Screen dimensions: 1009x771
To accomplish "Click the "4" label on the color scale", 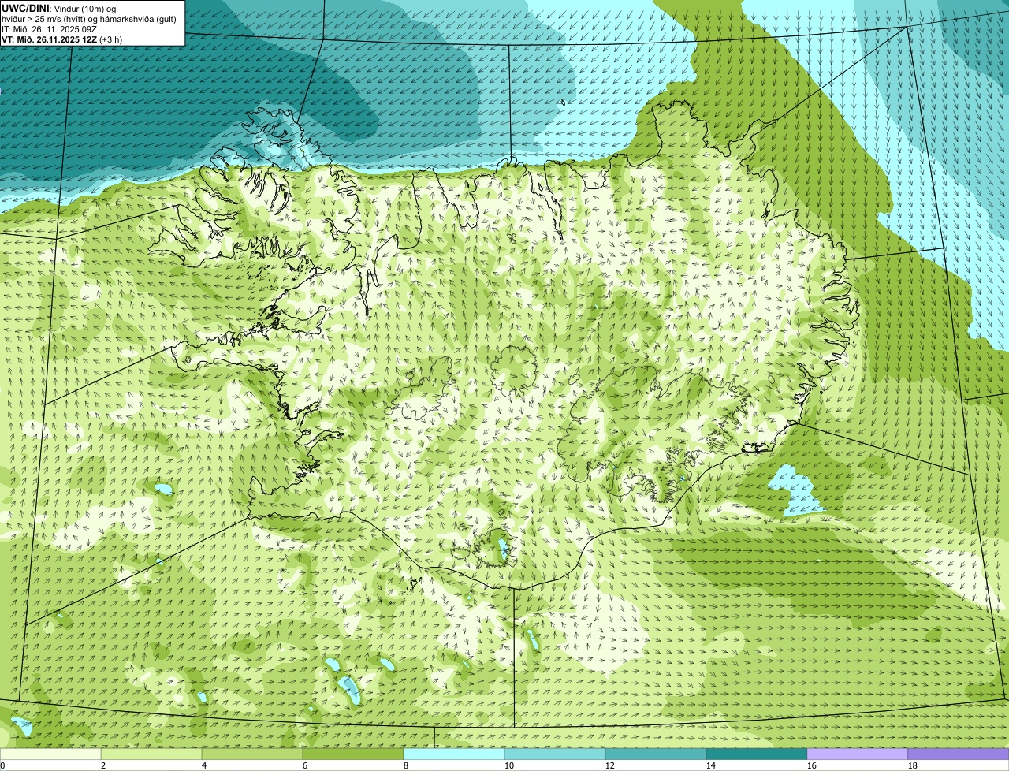I will [204, 765].
